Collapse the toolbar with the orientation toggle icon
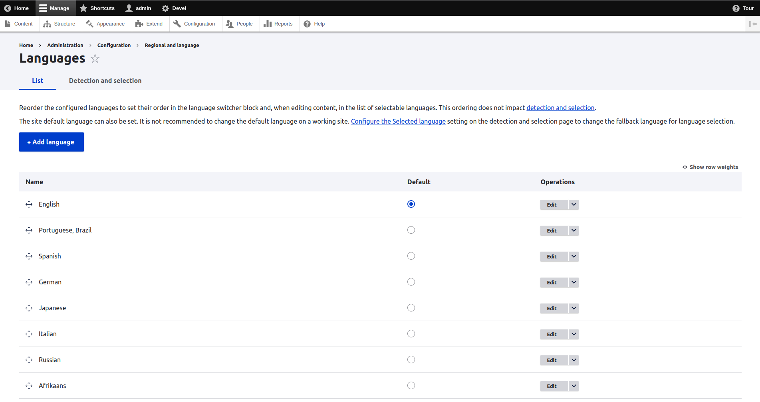760x402 pixels. (x=753, y=24)
